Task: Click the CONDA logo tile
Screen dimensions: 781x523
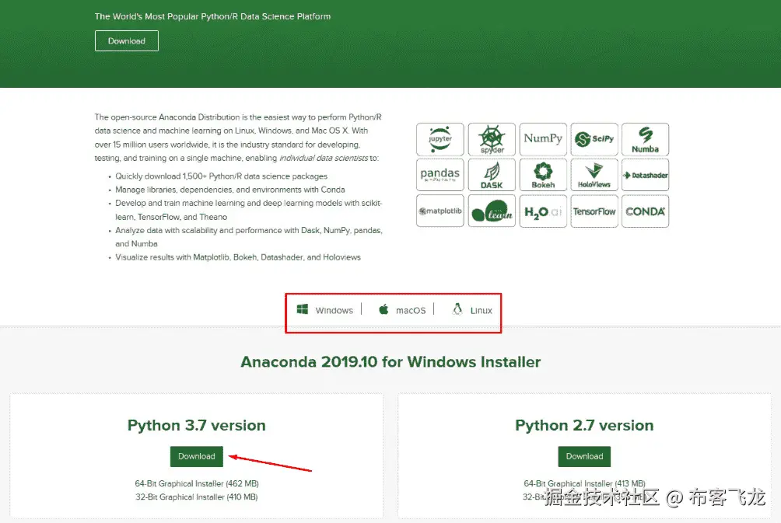Action: [645, 211]
